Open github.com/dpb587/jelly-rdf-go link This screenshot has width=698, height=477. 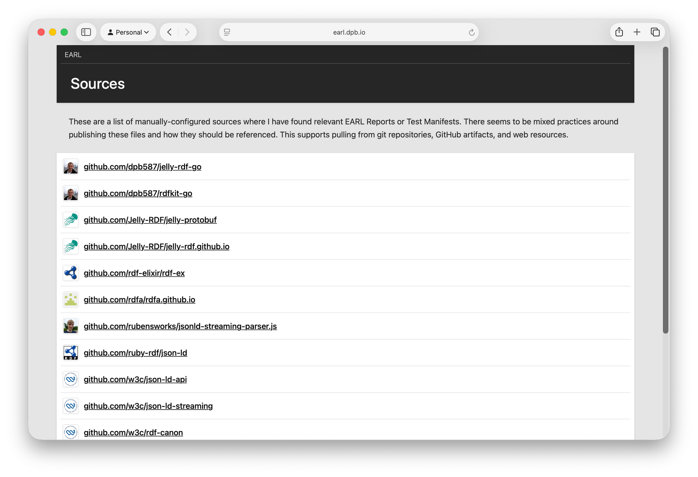(142, 167)
